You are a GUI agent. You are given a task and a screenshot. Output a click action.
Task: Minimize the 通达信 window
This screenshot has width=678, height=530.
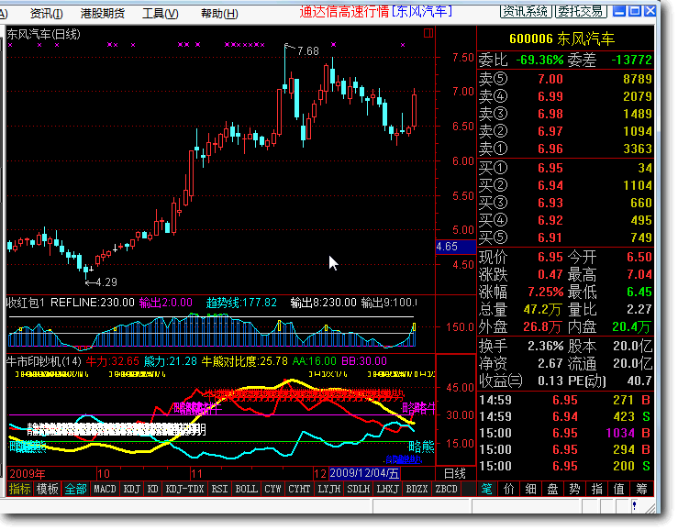point(619,11)
